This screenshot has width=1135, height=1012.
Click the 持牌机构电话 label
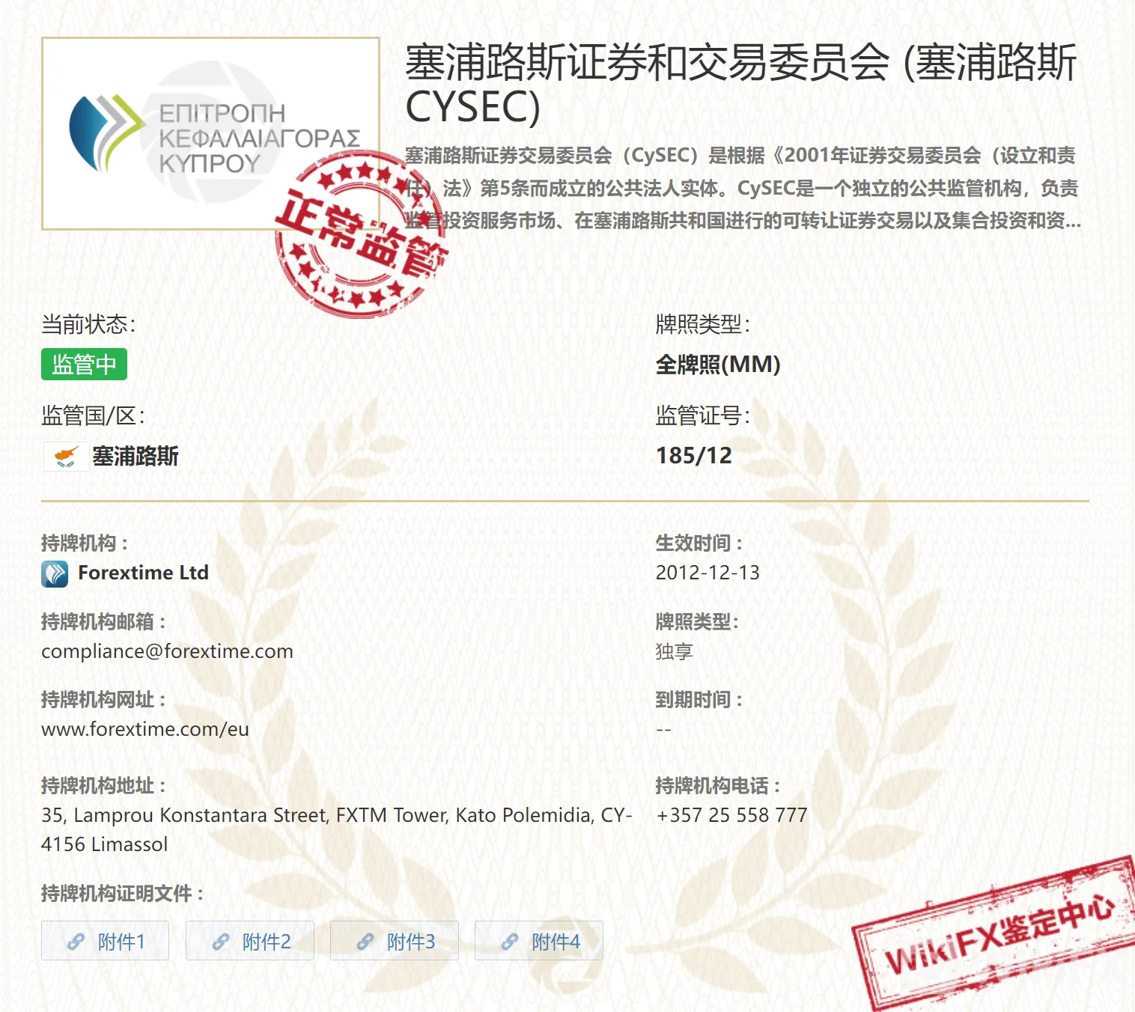[717, 786]
